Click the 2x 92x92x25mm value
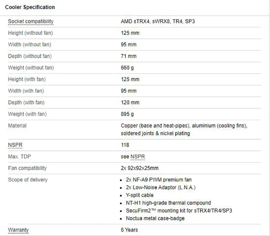Screen dimensions: 270x236 coord(140,168)
